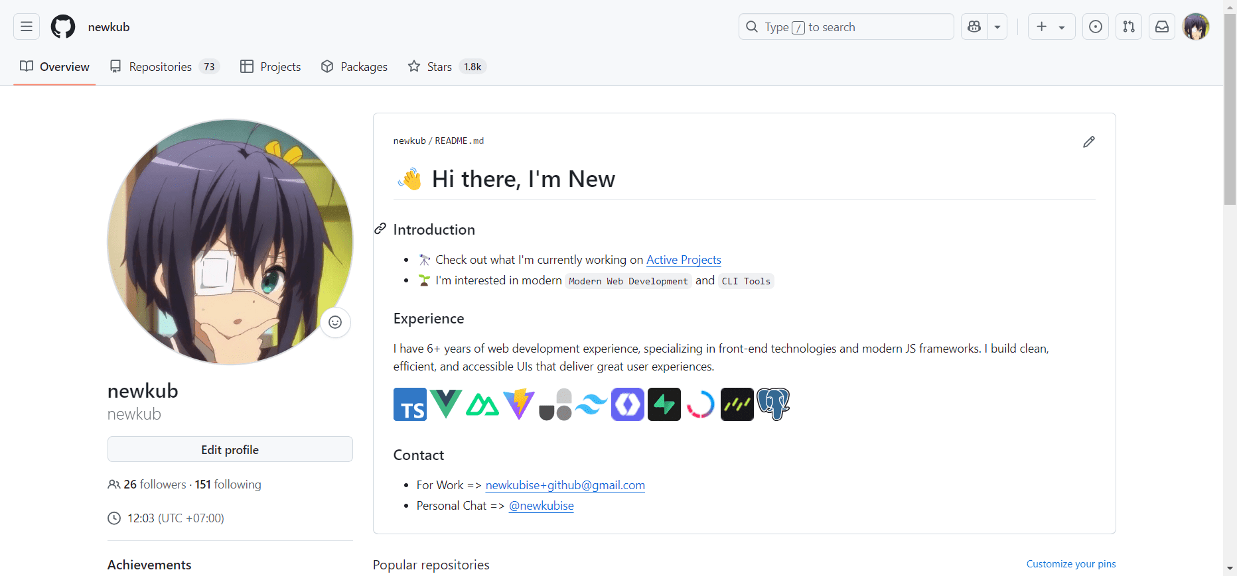1237x576 pixels.
Task: Click Customize your pins
Action: 1071,564
